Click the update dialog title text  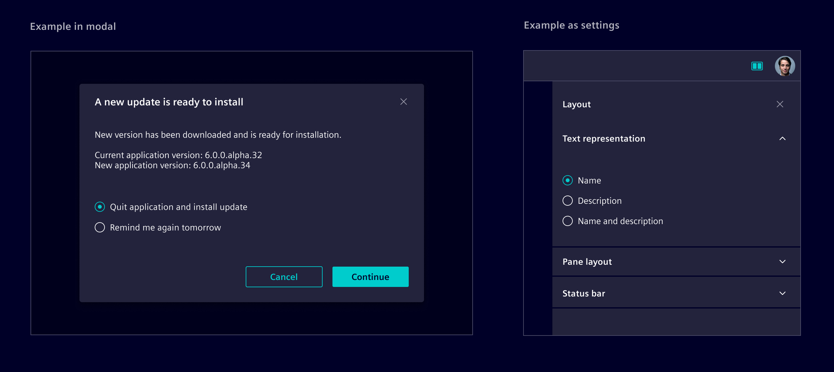tap(169, 102)
